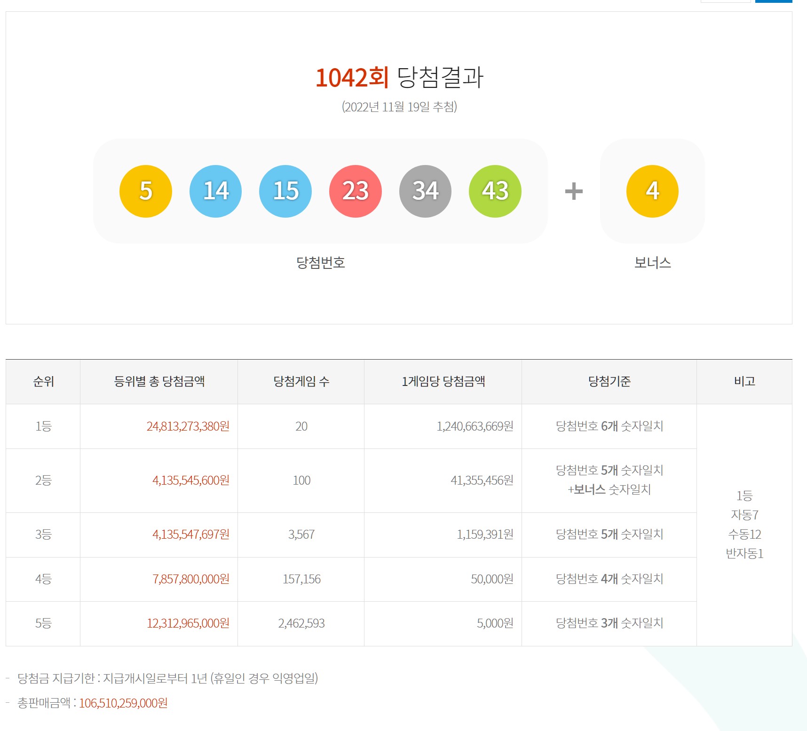The width and height of the screenshot is (807, 731).
Task: Click '당첨번호 5개 숫자일치' in 3등 row
Action: 609,534
